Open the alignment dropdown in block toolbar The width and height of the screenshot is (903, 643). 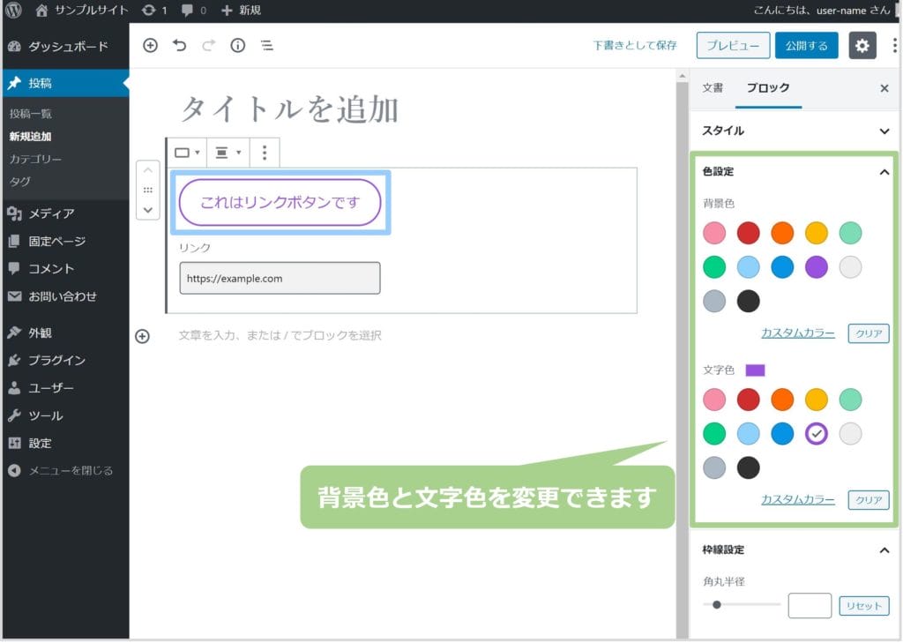(228, 153)
